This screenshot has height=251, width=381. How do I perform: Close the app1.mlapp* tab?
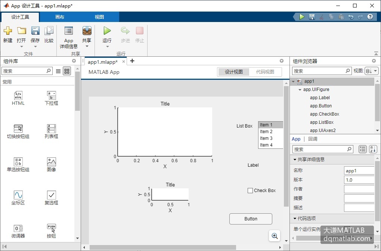coord(123,62)
